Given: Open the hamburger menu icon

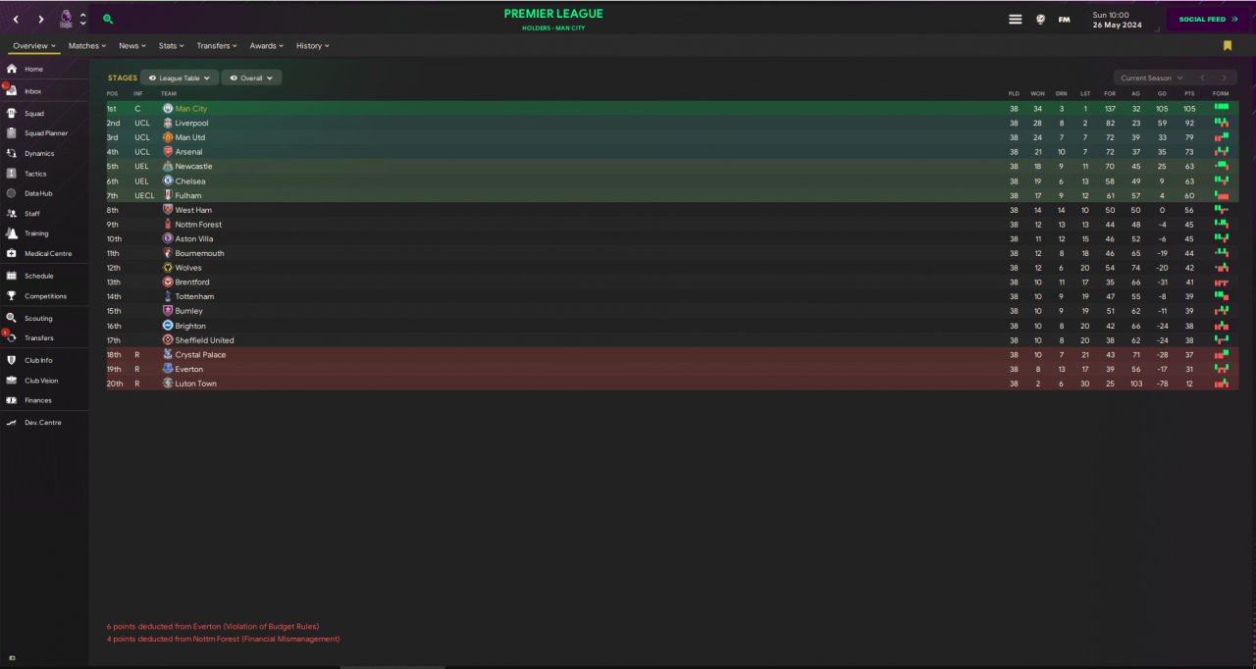Looking at the screenshot, I should (1016, 19).
